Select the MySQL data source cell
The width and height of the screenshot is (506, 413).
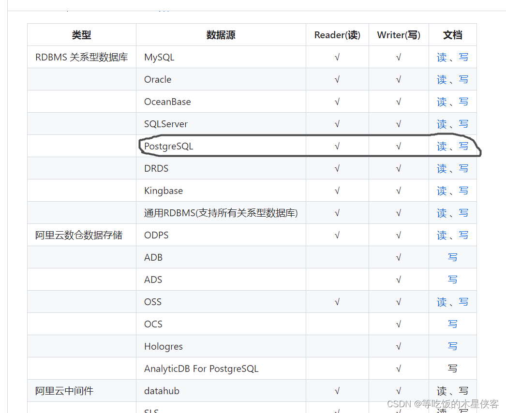tap(221, 57)
